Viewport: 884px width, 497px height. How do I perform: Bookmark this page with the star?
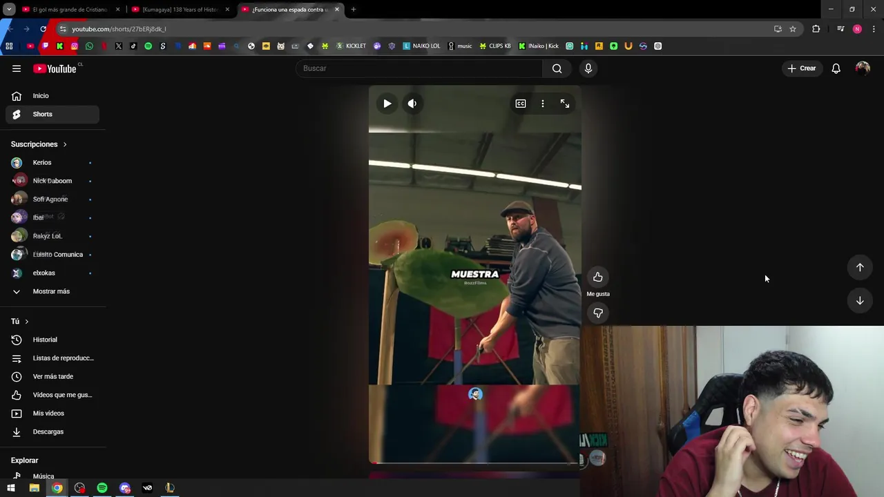(793, 29)
